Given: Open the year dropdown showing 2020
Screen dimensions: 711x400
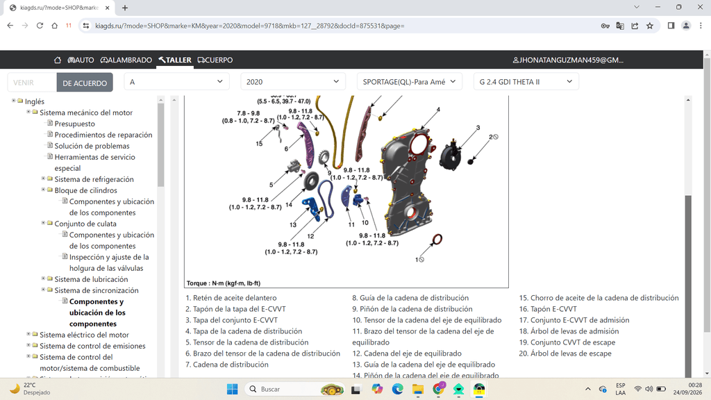Looking at the screenshot, I should click(293, 82).
